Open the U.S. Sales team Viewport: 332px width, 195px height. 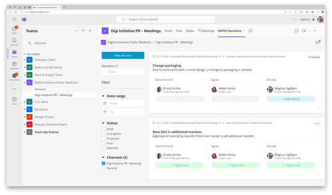tap(41, 102)
